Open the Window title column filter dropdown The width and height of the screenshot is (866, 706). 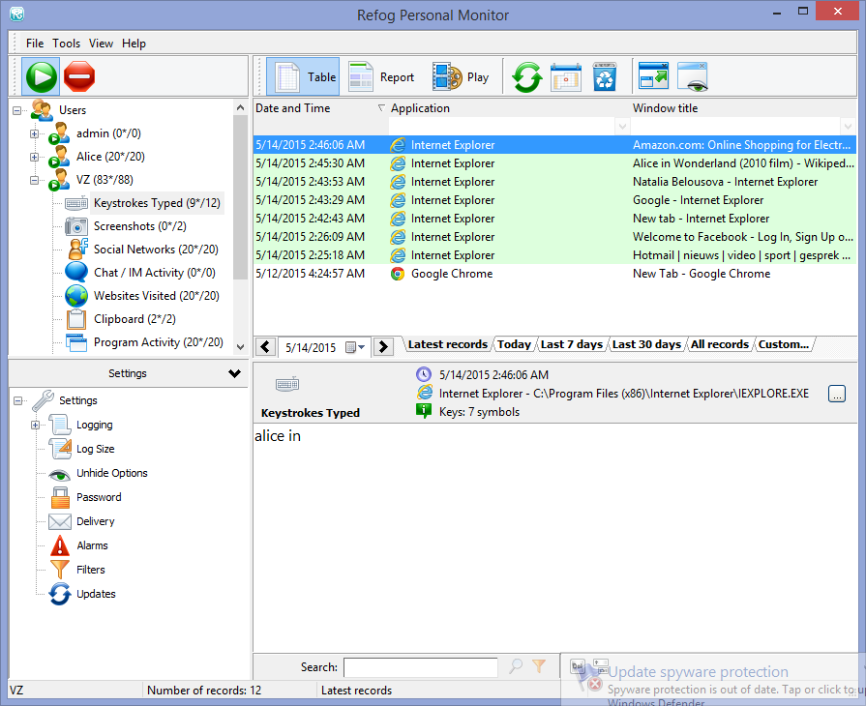pyautogui.click(x=849, y=127)
